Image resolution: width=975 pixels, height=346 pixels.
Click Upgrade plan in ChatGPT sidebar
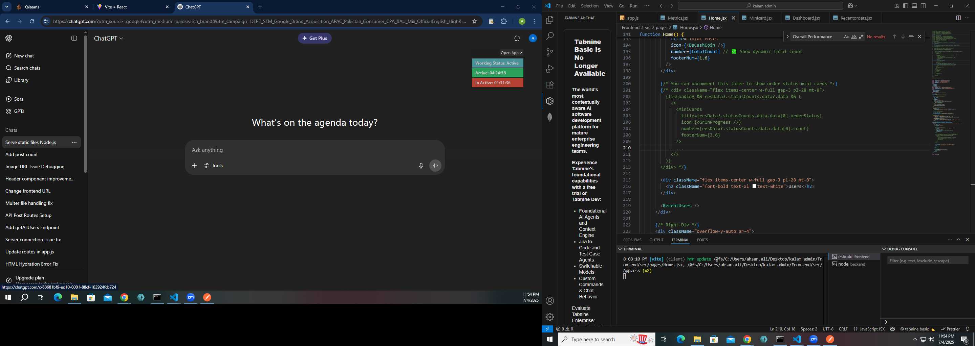(x=41, y=280)
